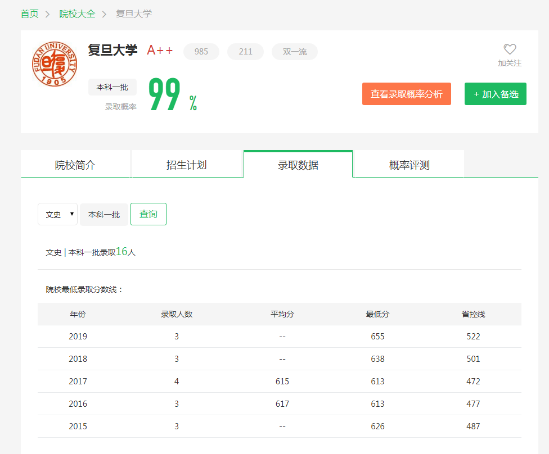The height and width of the screenshot is (454, 549).
Task: Click the 省控线 column header
Action: point(473,314)
